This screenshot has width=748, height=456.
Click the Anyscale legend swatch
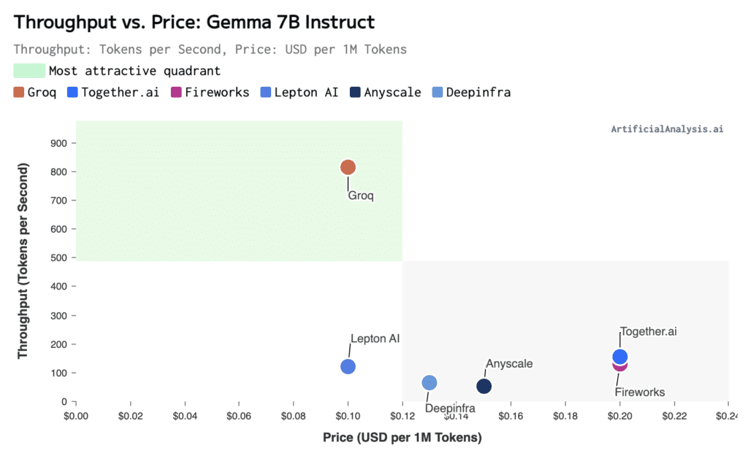pos(355,93)
